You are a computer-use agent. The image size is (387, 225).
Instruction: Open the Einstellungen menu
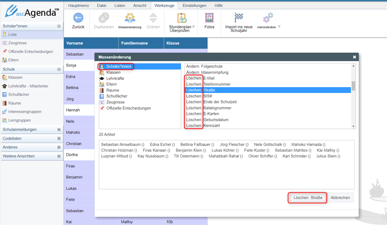click(x=194, y=5)
